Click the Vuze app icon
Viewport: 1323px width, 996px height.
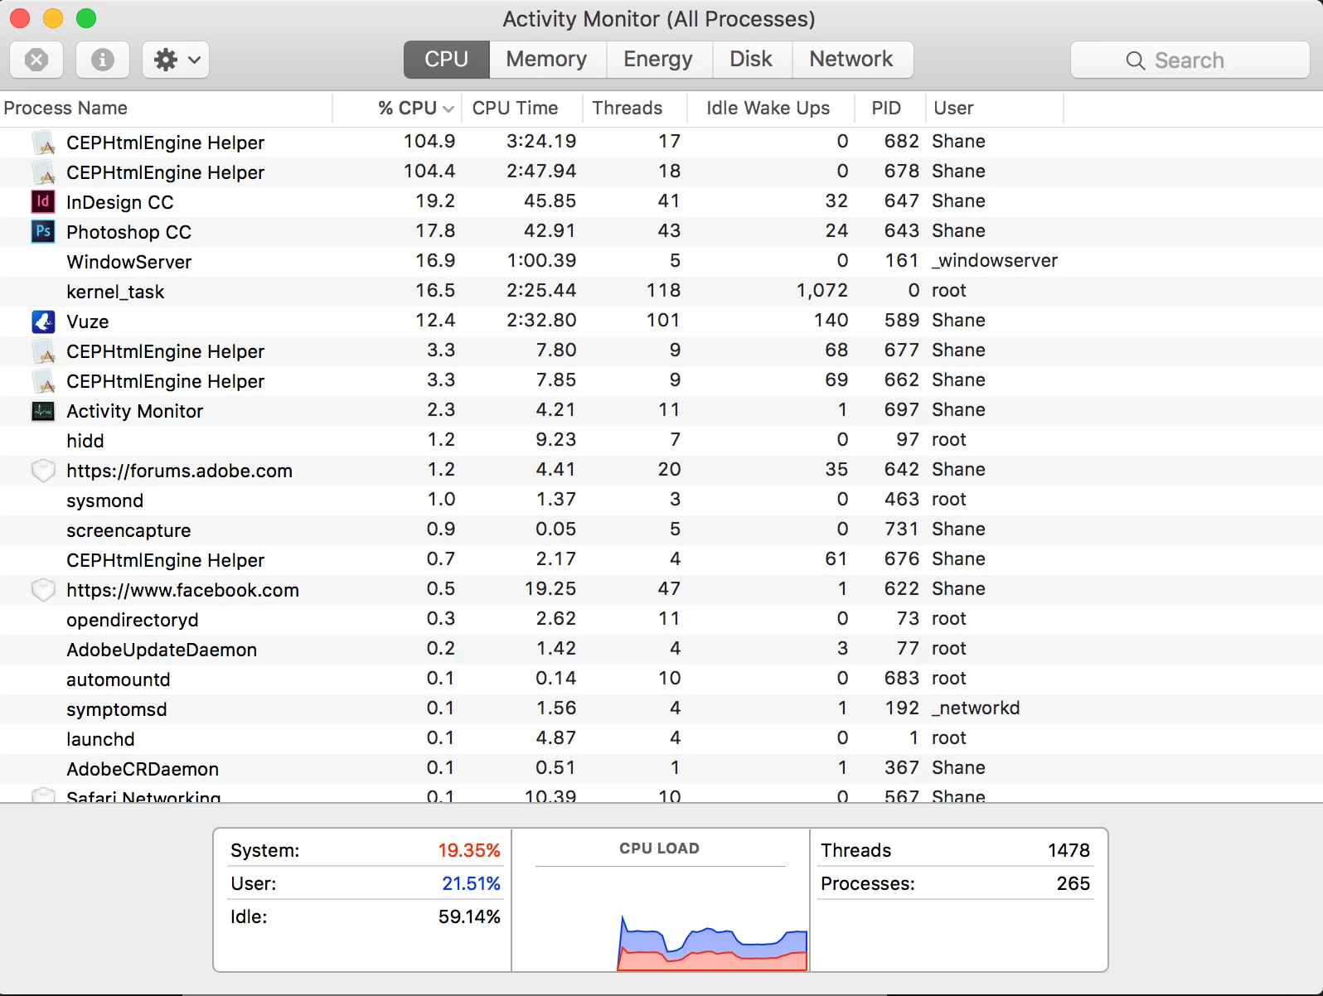coord(43,321)
